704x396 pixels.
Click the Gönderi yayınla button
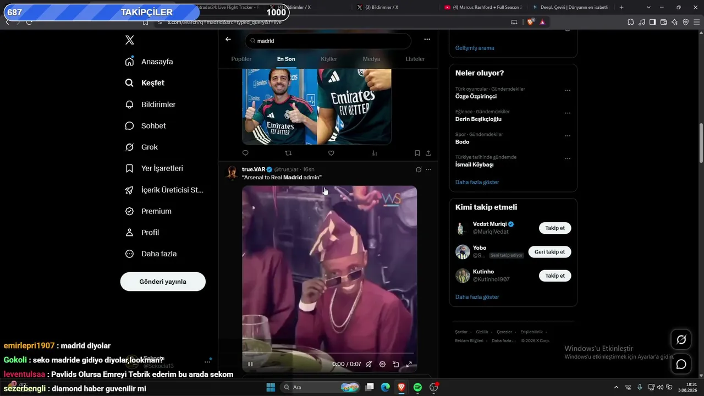pos(163,282)
